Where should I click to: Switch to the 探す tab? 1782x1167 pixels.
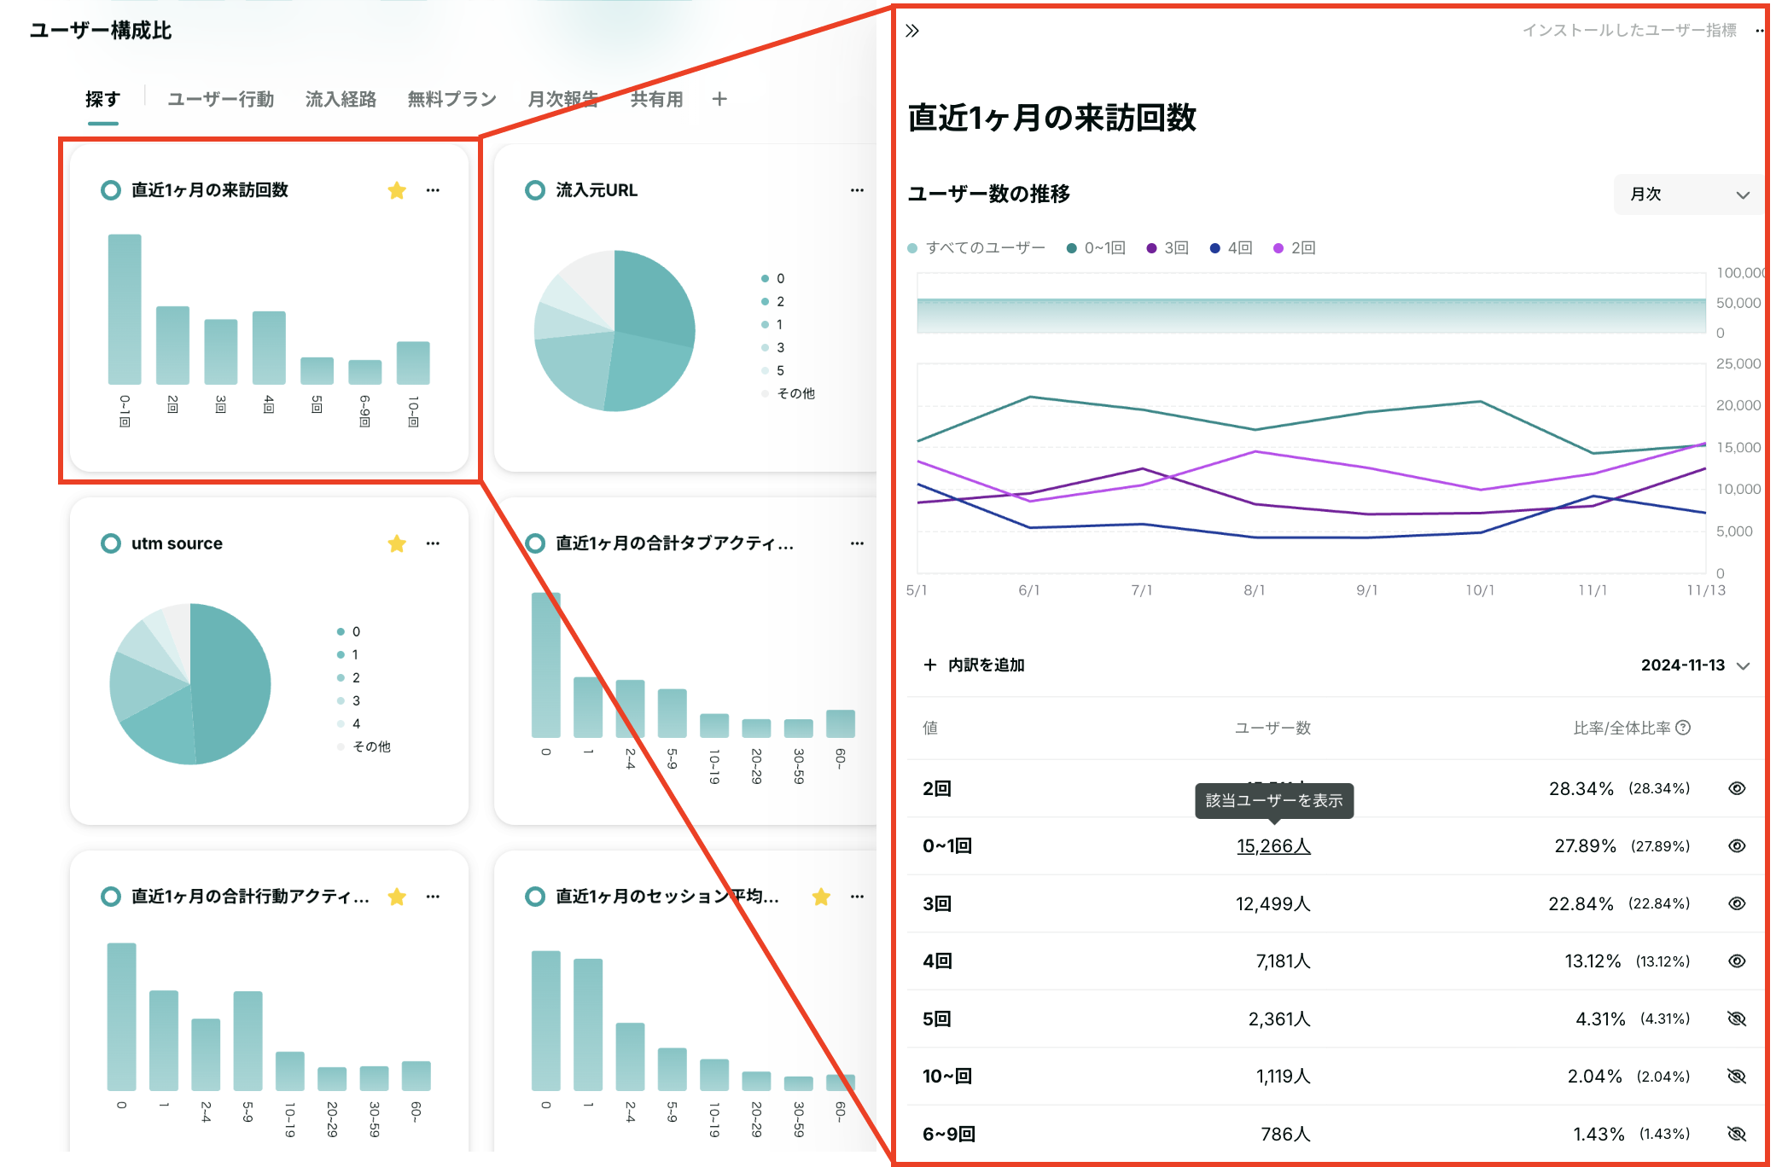102,99
